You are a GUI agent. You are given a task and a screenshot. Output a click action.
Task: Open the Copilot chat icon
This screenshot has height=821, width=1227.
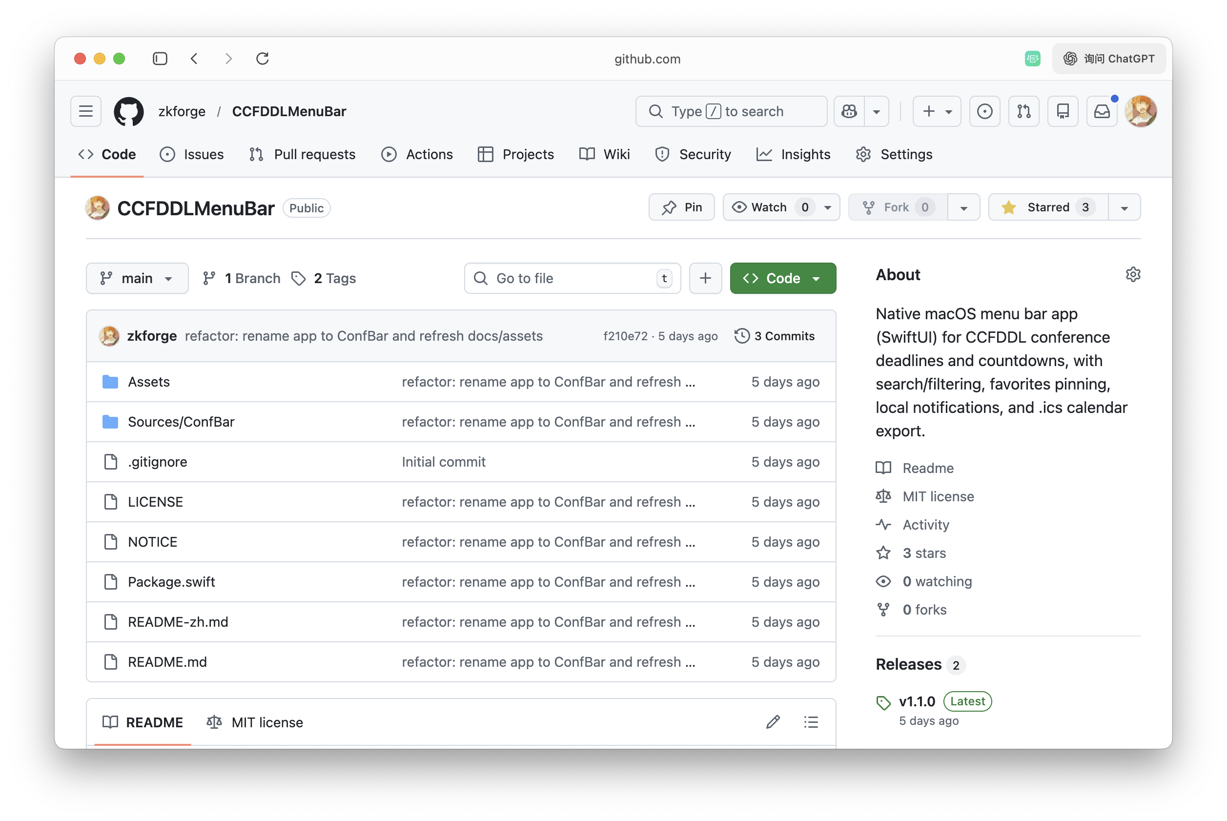[849, 111]
